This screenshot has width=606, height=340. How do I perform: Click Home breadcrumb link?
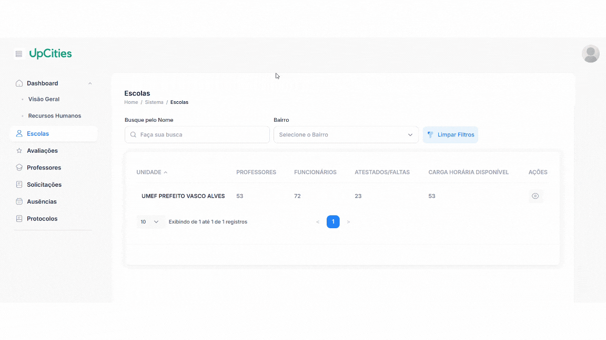pos(131,102)
